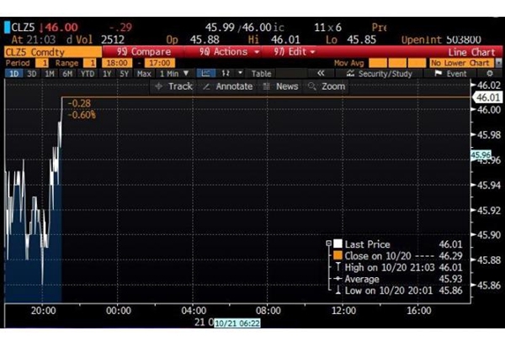Click the Range input field

[90, 63]
